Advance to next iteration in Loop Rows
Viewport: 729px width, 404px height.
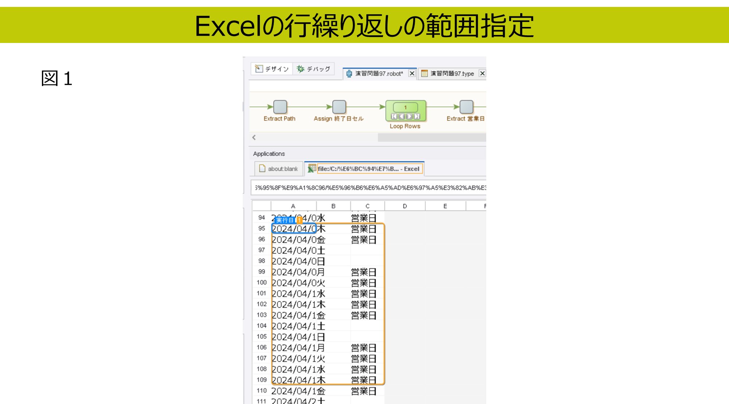pos(409,116)
